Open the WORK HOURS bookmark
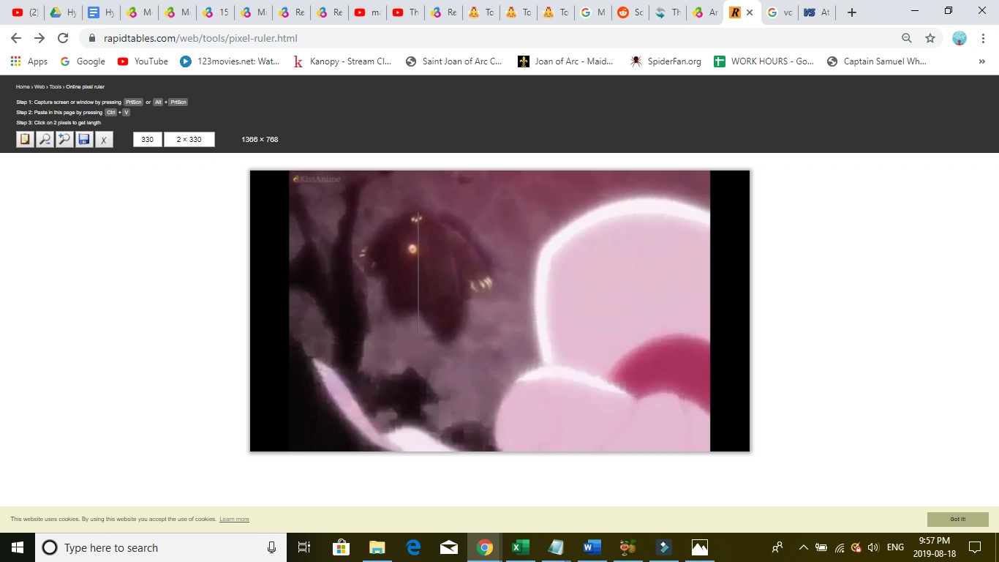999x562 pixels. 764,61
